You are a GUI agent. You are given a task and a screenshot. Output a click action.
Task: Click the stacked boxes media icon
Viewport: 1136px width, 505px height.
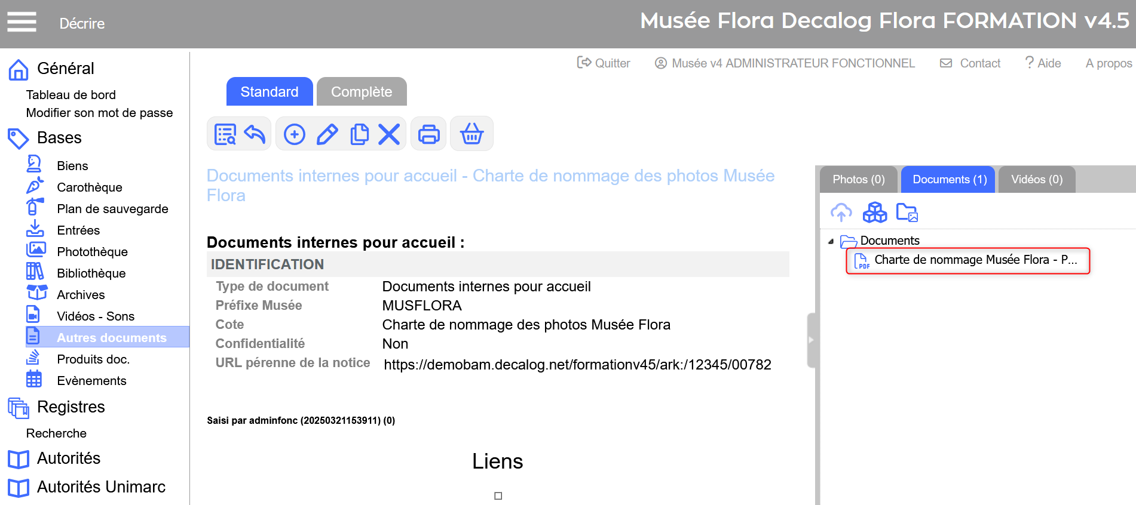pos(875,212)
